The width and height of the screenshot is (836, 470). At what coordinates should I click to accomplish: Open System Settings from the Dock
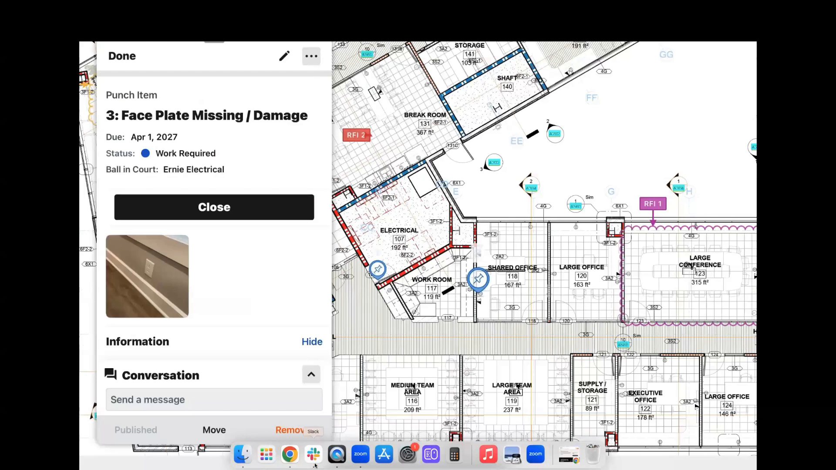coord(407,454)
